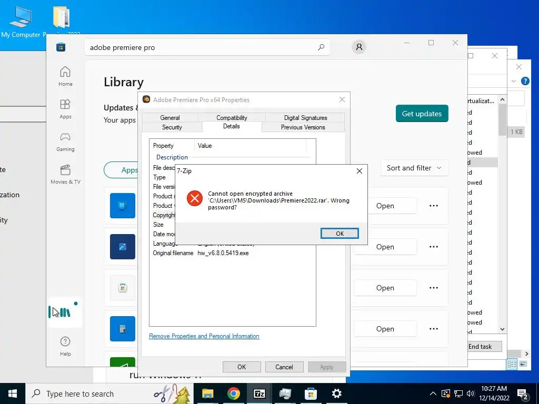Click the Value column header

coord(250,146)
